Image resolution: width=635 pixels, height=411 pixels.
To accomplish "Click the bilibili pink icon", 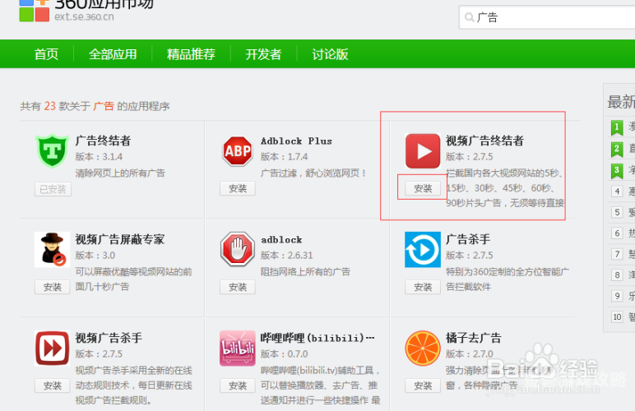I will tap(238, 349).
